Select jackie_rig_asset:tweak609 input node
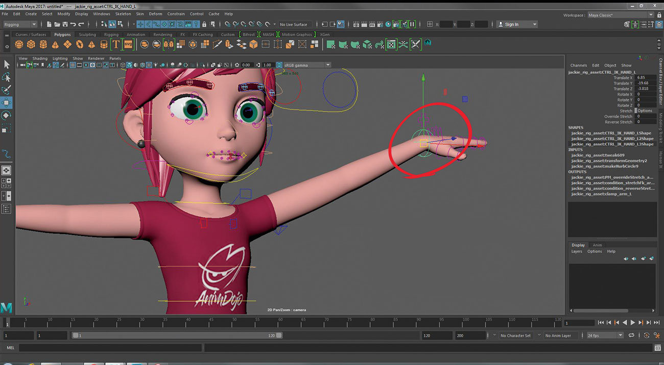Image resolution: width=664 pixels, height=365 pixels. click(x=598, y=155)
